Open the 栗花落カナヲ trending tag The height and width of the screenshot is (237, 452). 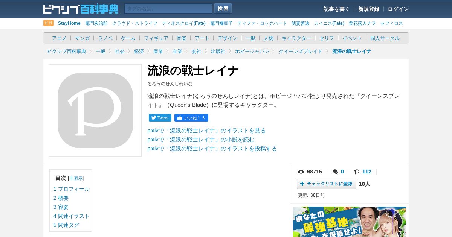click(362, 23)
